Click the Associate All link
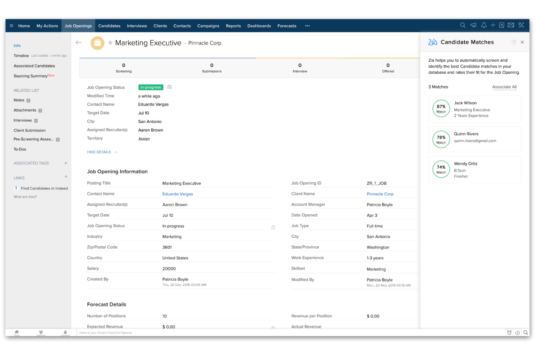 (504, 87)
